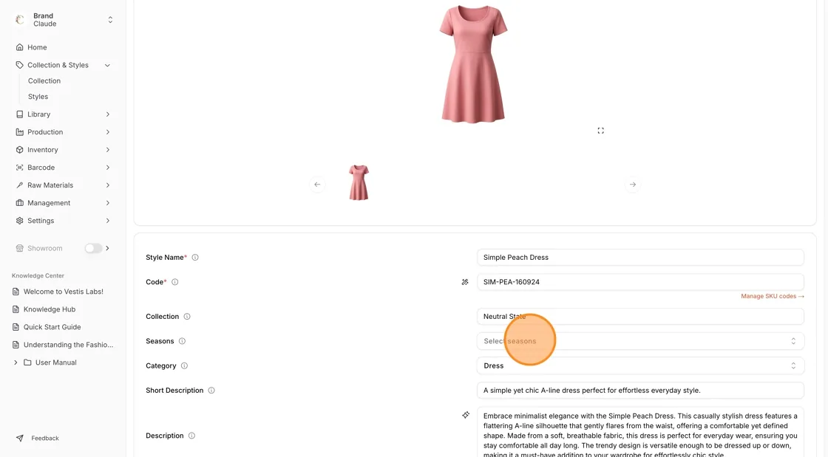Click the Collection & Styles tag icon
The width and height of the screenshot is (828, 457).
[x=19, y=66]
